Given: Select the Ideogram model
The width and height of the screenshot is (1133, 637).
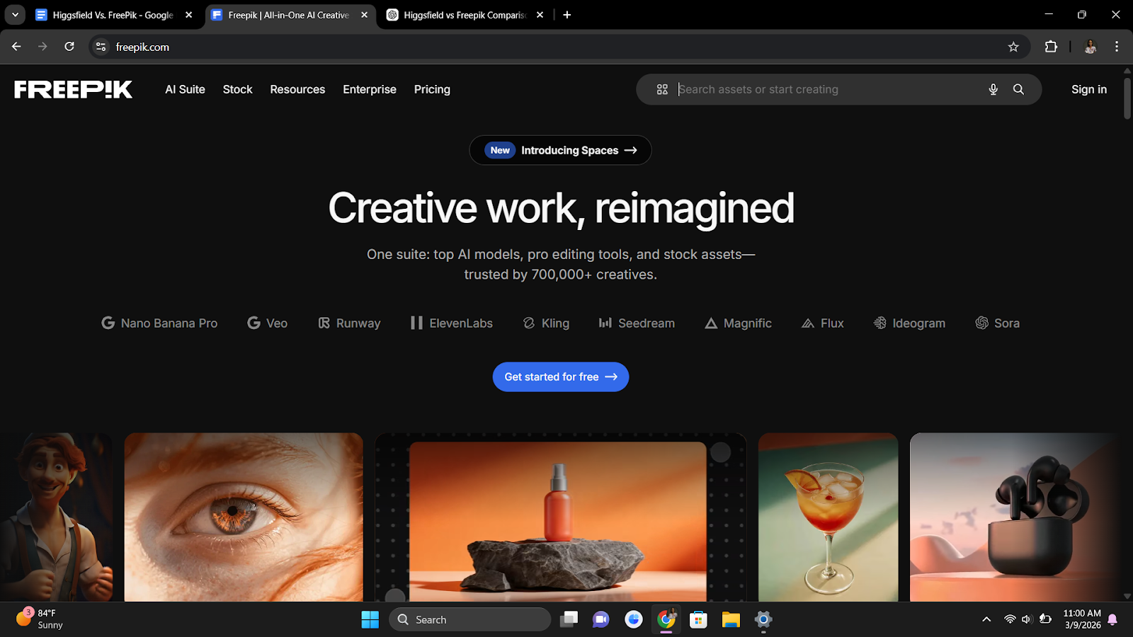Looking at the screenshot, I should click(909, 323).
